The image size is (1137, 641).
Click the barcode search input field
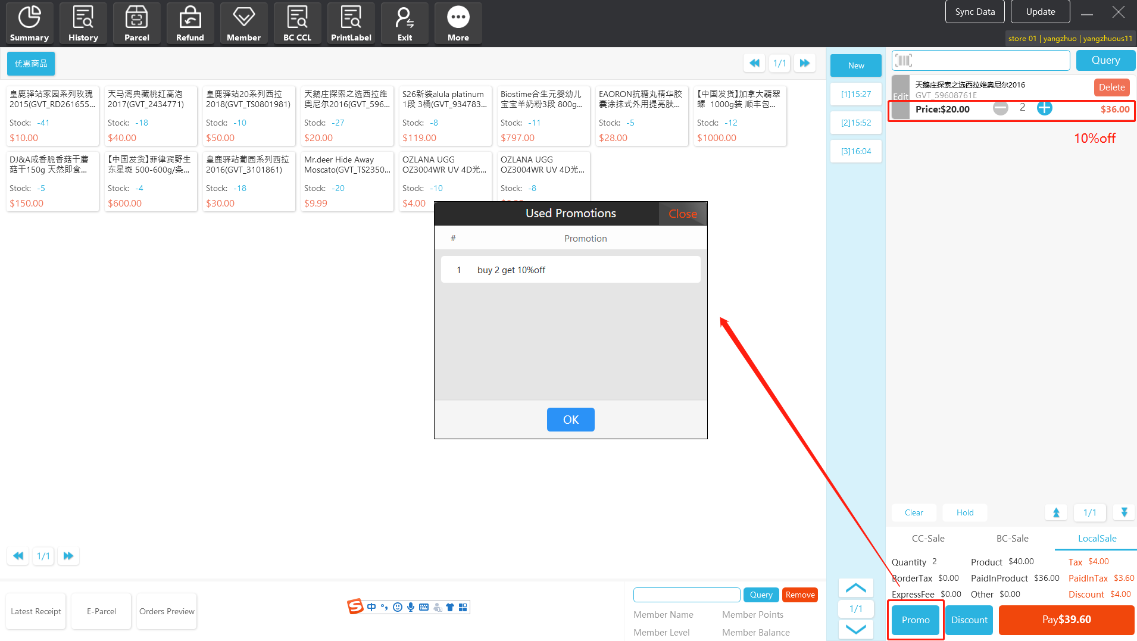tap(988, 60)
